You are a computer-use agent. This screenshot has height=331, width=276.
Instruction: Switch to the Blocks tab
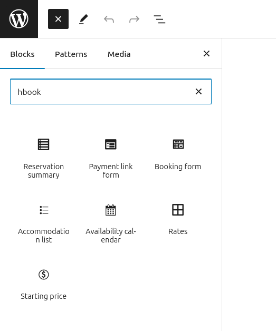pyautogui.click(x=22, y=54)
